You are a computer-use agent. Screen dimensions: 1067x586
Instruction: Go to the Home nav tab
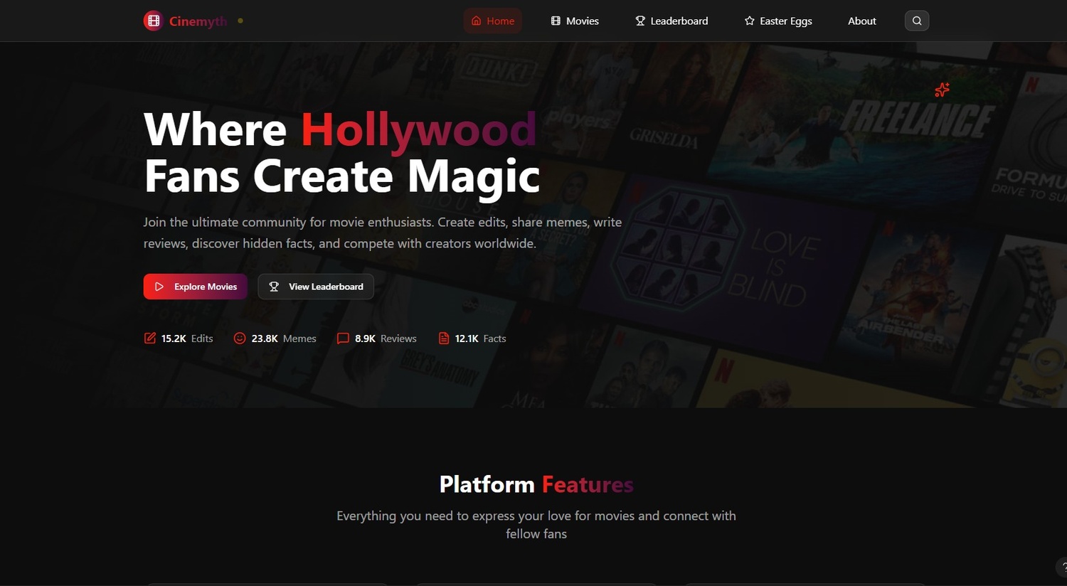coord(493,21)
